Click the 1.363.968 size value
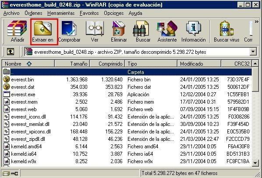This screenshot has width=262, height=178. (x=77, y=80)
